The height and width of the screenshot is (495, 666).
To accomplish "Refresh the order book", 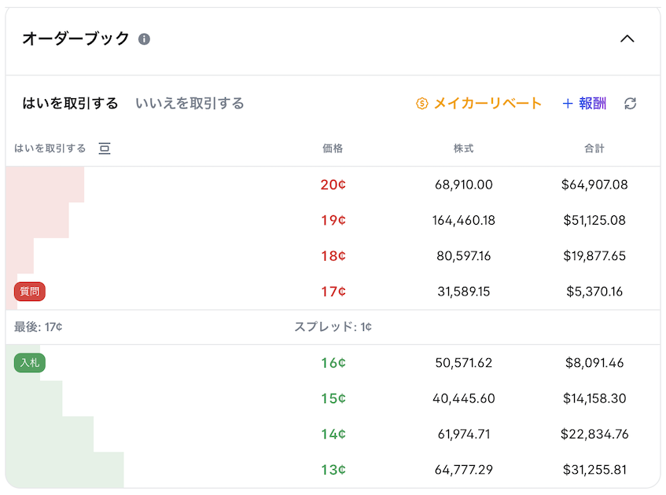I will [x=631, y=103].
